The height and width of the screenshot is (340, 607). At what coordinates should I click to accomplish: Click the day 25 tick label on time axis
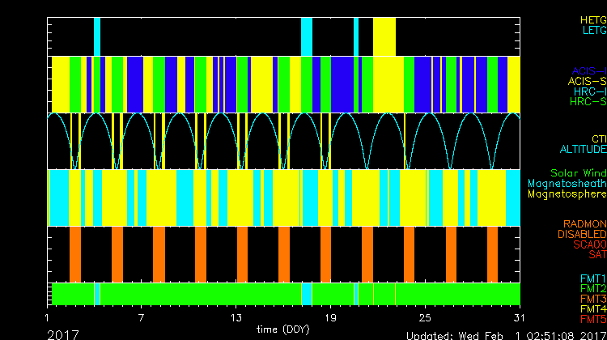pyautogui.click(x=425, y=317)
